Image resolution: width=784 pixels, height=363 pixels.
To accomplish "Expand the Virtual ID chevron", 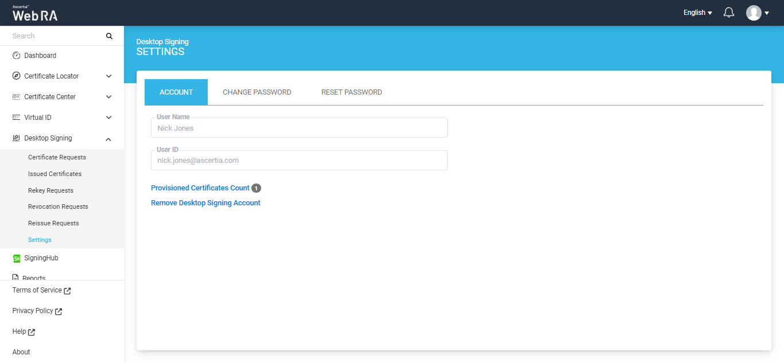I will [108, 118].
